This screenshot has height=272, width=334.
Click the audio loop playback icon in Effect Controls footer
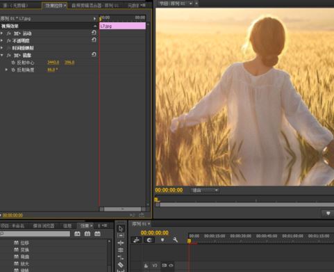[x=132, y=215]
